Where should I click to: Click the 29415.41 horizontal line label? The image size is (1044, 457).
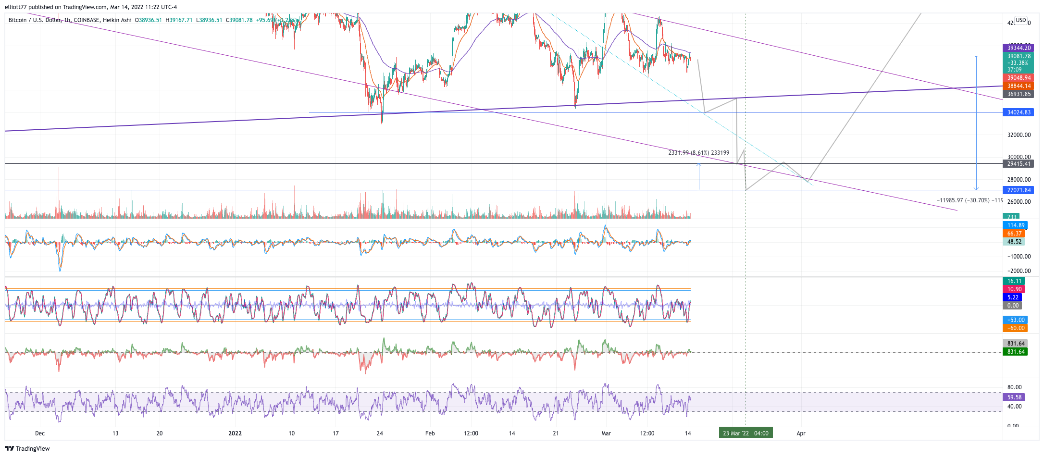1018,164
